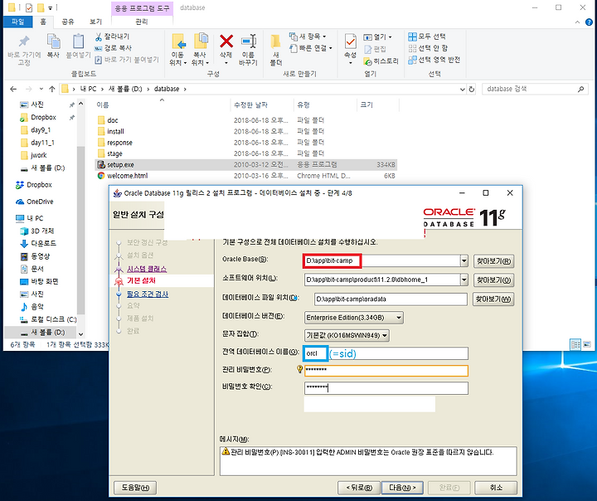Switch to View tab in ribbon
This screenshot has height=501, width=597.
95,22
